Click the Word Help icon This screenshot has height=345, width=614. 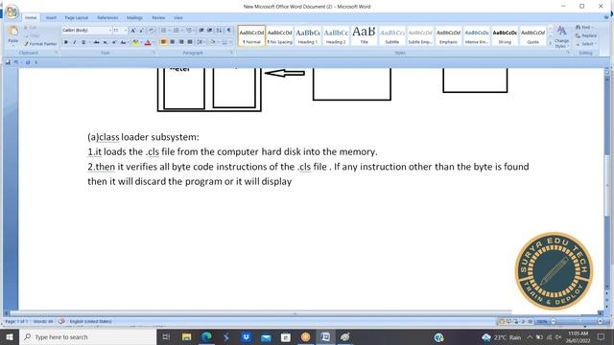click(606, 17)
